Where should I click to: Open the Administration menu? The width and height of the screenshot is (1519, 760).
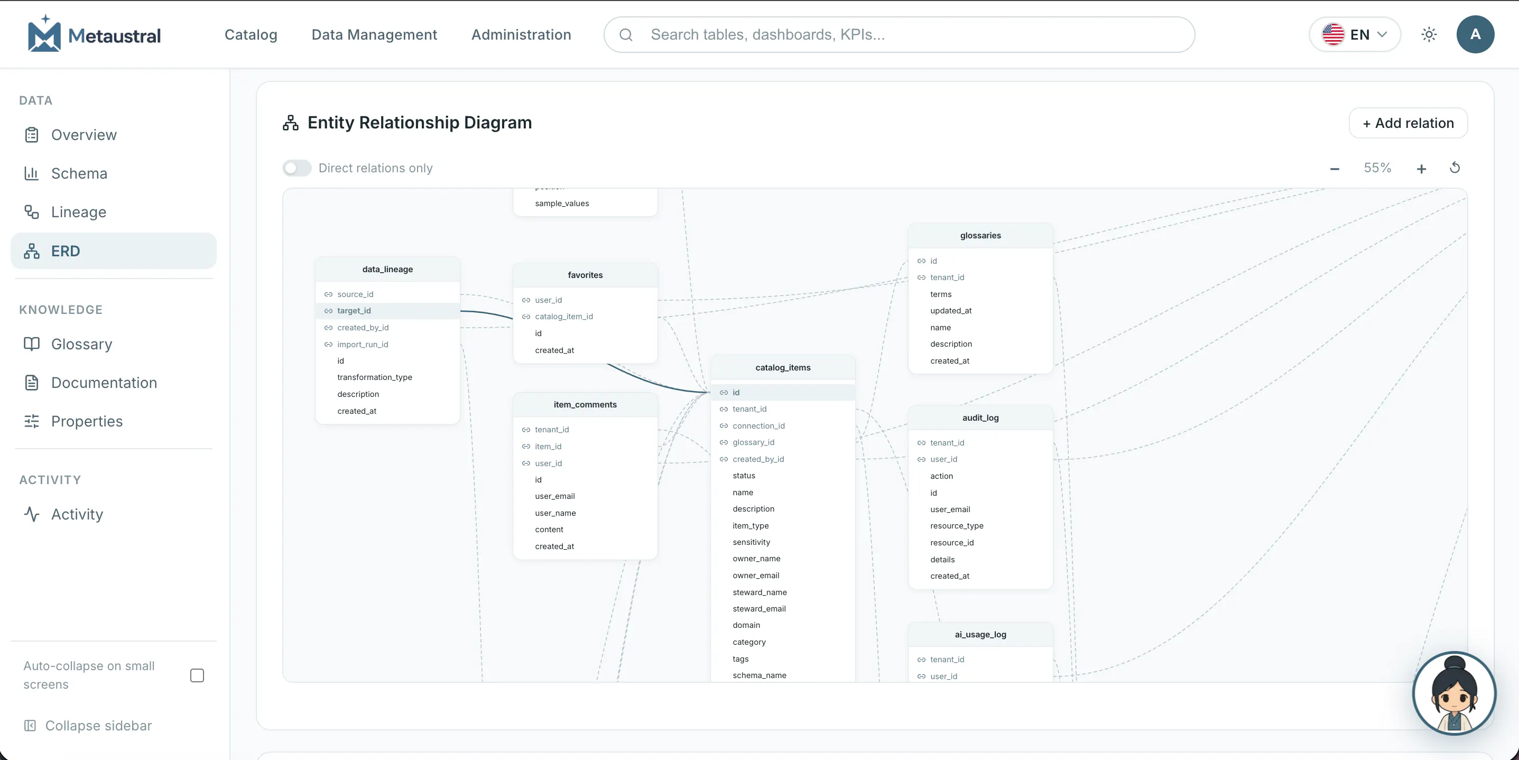521,35
